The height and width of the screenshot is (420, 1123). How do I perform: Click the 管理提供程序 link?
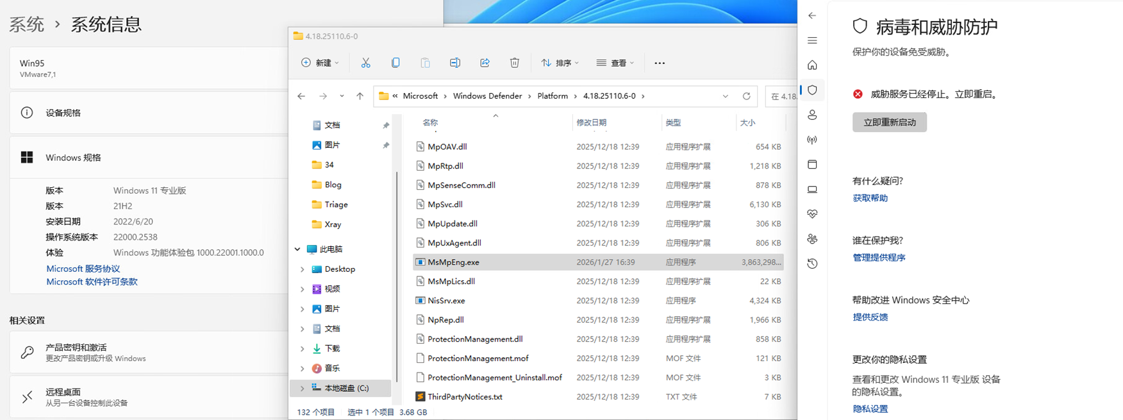(879, 258)
